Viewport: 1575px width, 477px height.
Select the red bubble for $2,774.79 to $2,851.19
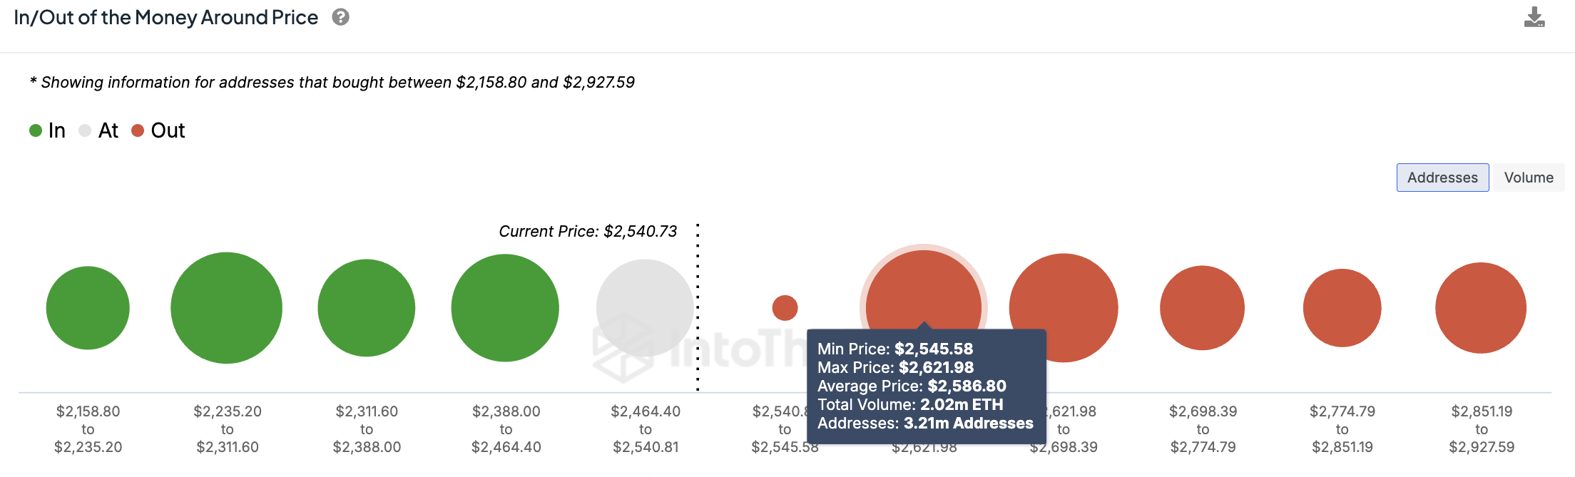1342,308
